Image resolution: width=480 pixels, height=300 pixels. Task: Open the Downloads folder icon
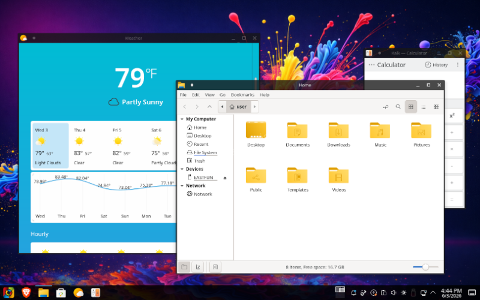[338, 131]
